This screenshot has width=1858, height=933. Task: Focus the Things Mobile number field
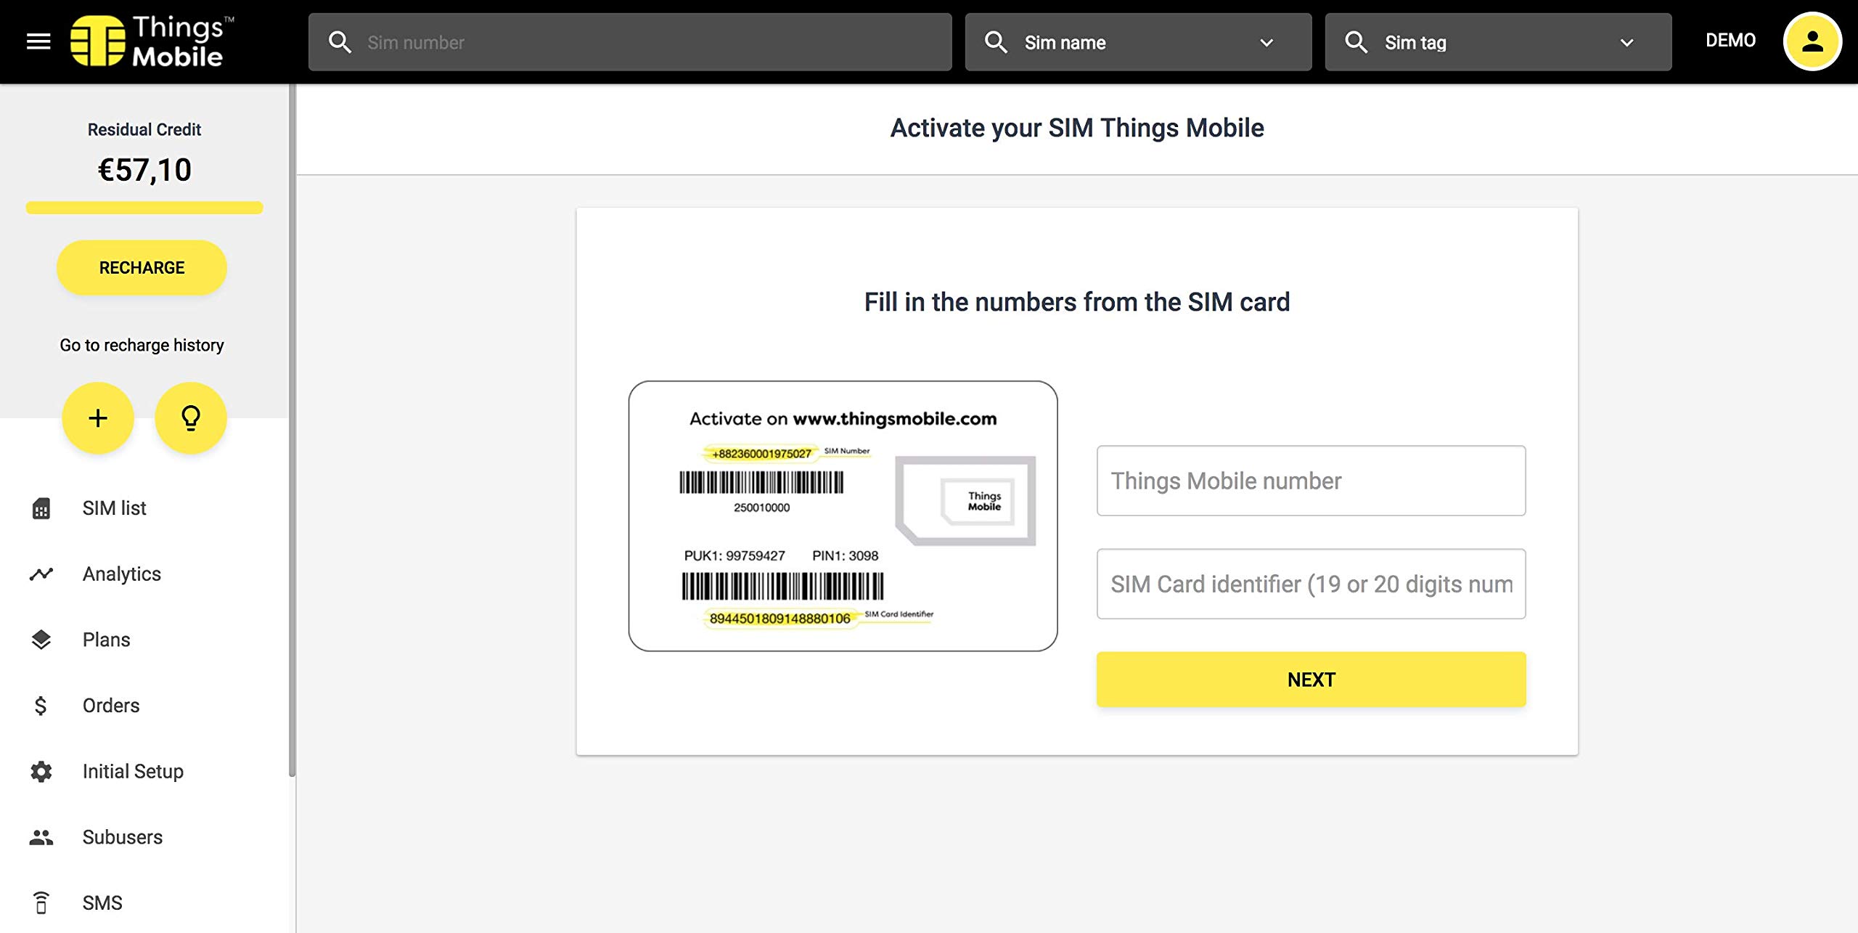pos(1311,481)
